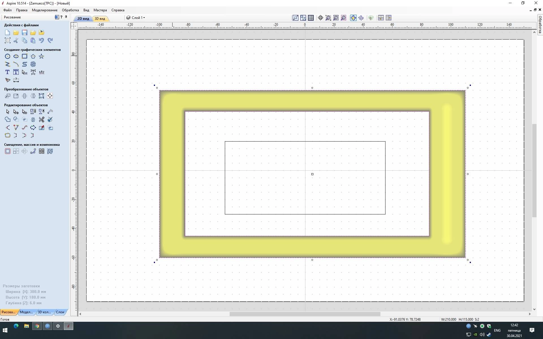Open the Windows Start menu

tap(5, 330)
